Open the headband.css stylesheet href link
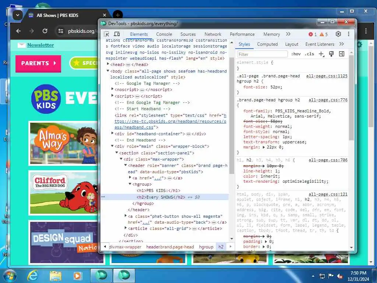The height and width of the screenshot is (283, 377). [170, 121]
